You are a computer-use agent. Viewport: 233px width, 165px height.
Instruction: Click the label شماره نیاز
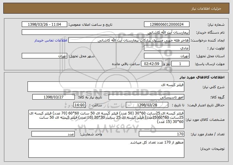click(x=216, y=25)
